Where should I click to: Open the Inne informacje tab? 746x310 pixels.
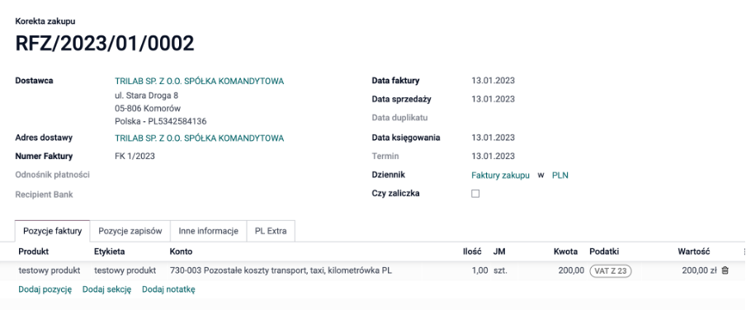209,231
